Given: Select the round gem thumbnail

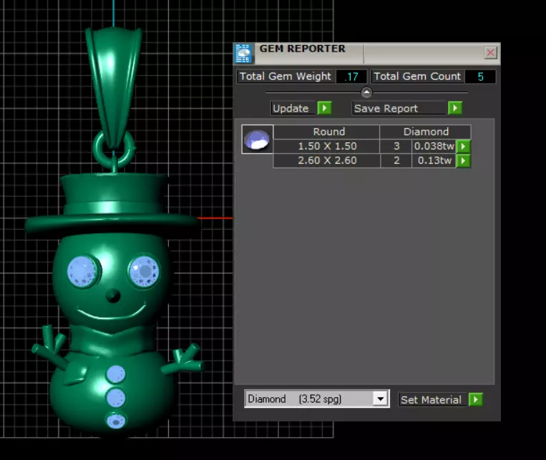Looking at the screenshot, I should tap(257, 140).
